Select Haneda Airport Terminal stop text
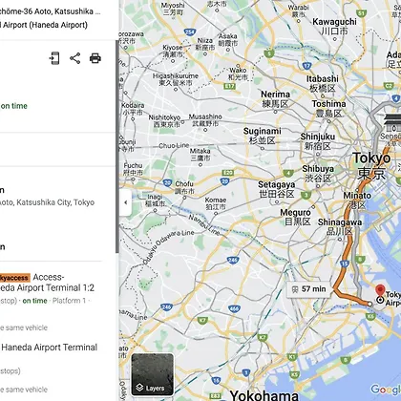Viewport: 401px width, 401px height. click(x=50, y=348)
